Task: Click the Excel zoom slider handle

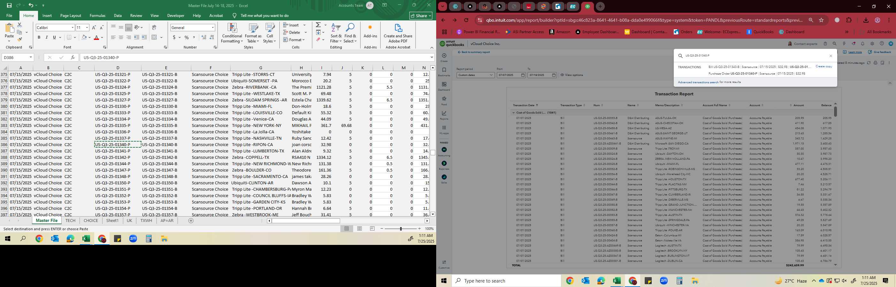Action: pyautogui.click(x=401, y=229)
